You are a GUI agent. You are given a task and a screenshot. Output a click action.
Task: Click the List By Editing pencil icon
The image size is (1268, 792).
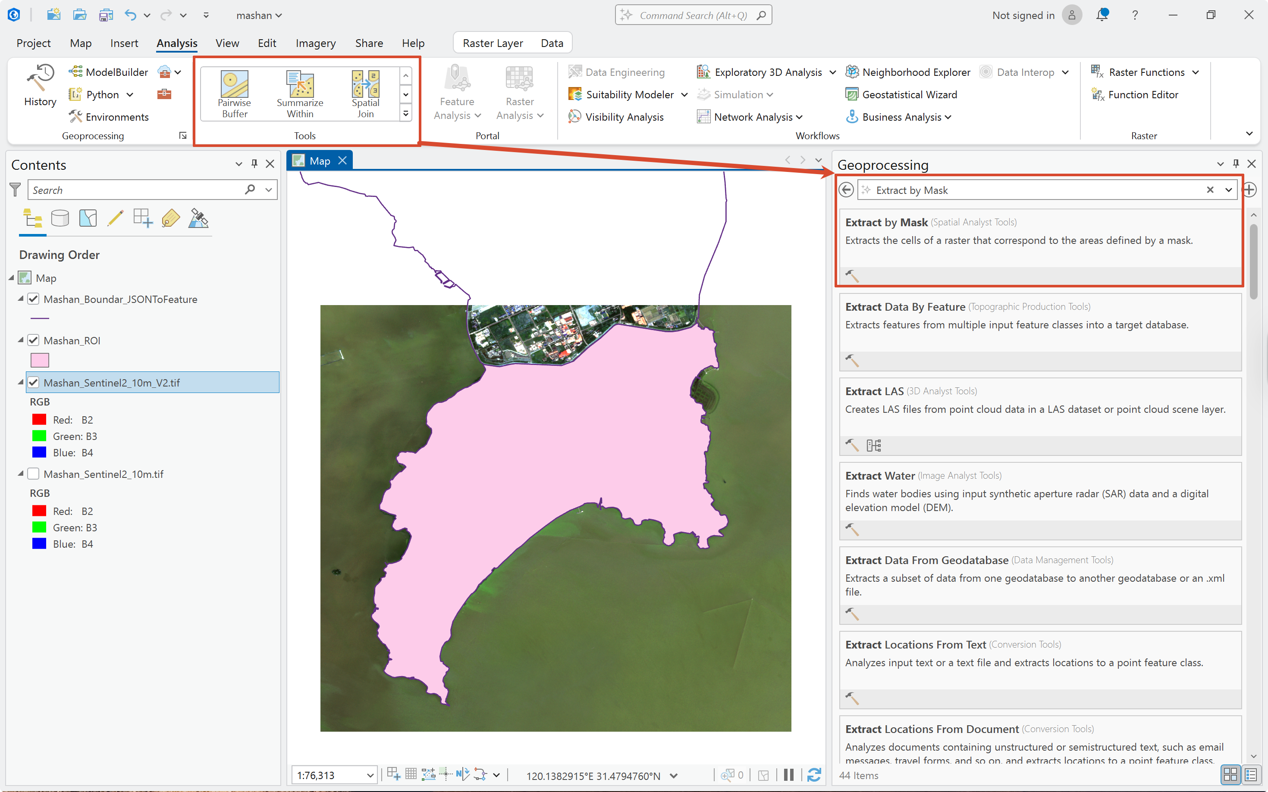115,218
